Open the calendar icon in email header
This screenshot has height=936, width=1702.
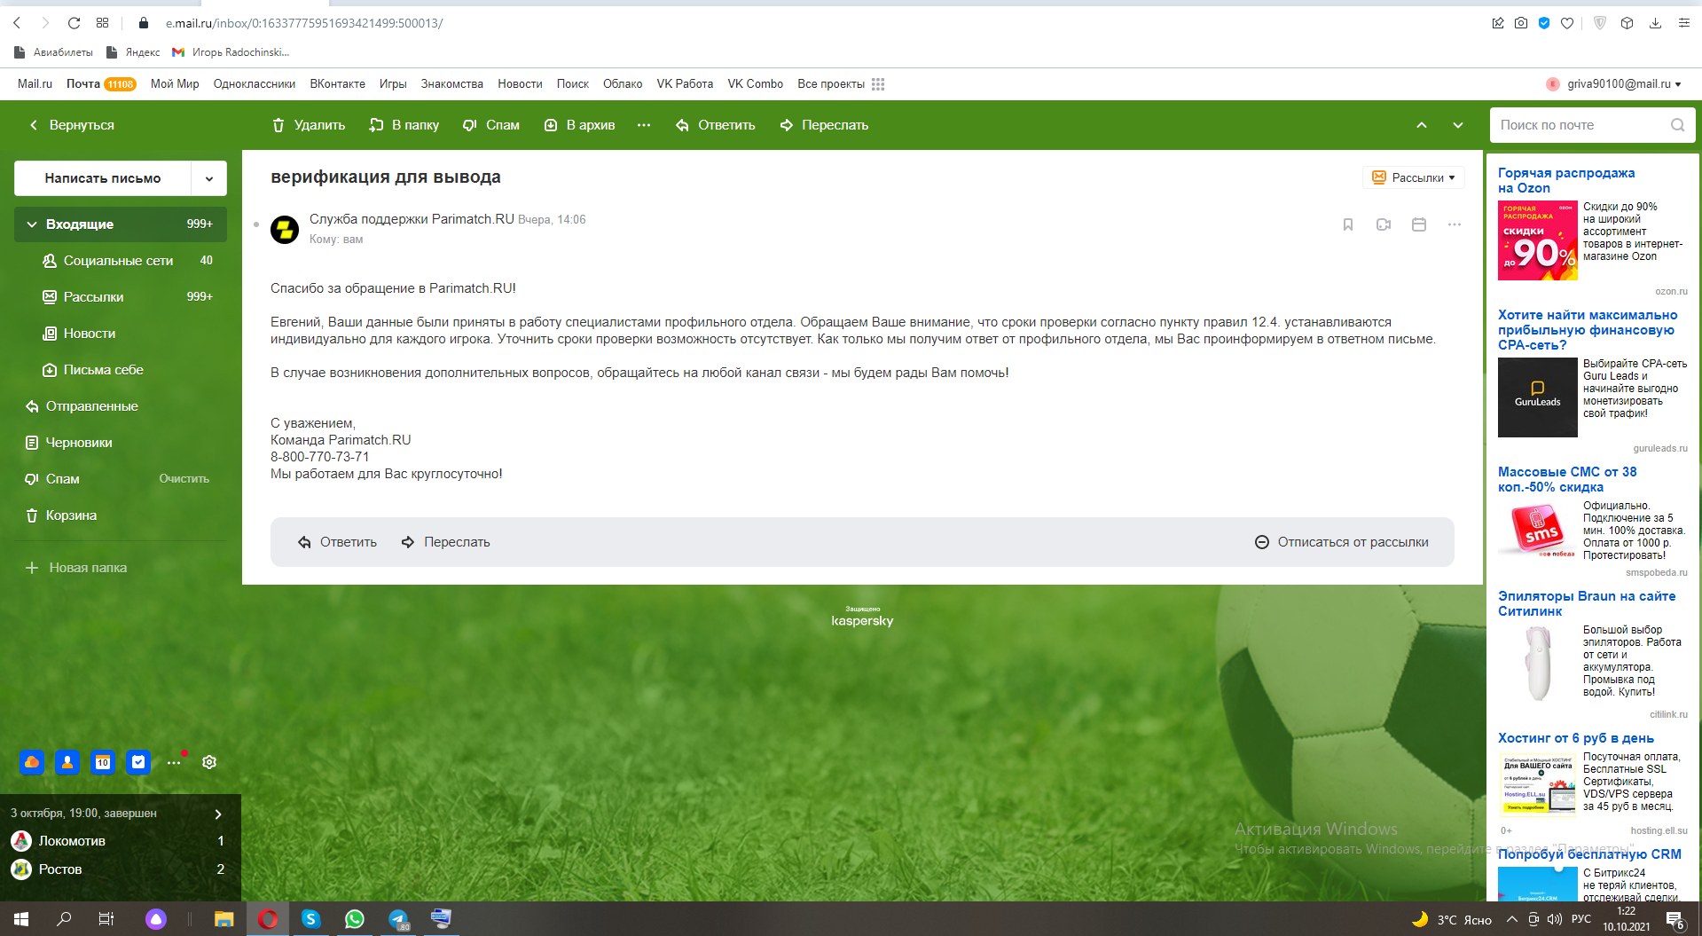point(1419,224)
